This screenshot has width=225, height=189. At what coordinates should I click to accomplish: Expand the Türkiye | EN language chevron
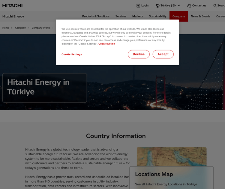point(179,5)
